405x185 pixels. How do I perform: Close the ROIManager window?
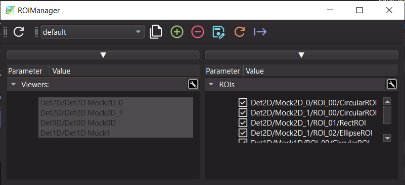pos(389,10)
